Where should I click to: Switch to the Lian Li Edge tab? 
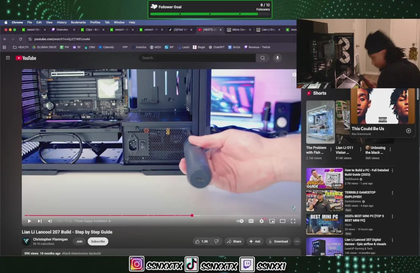pos(268,30)
